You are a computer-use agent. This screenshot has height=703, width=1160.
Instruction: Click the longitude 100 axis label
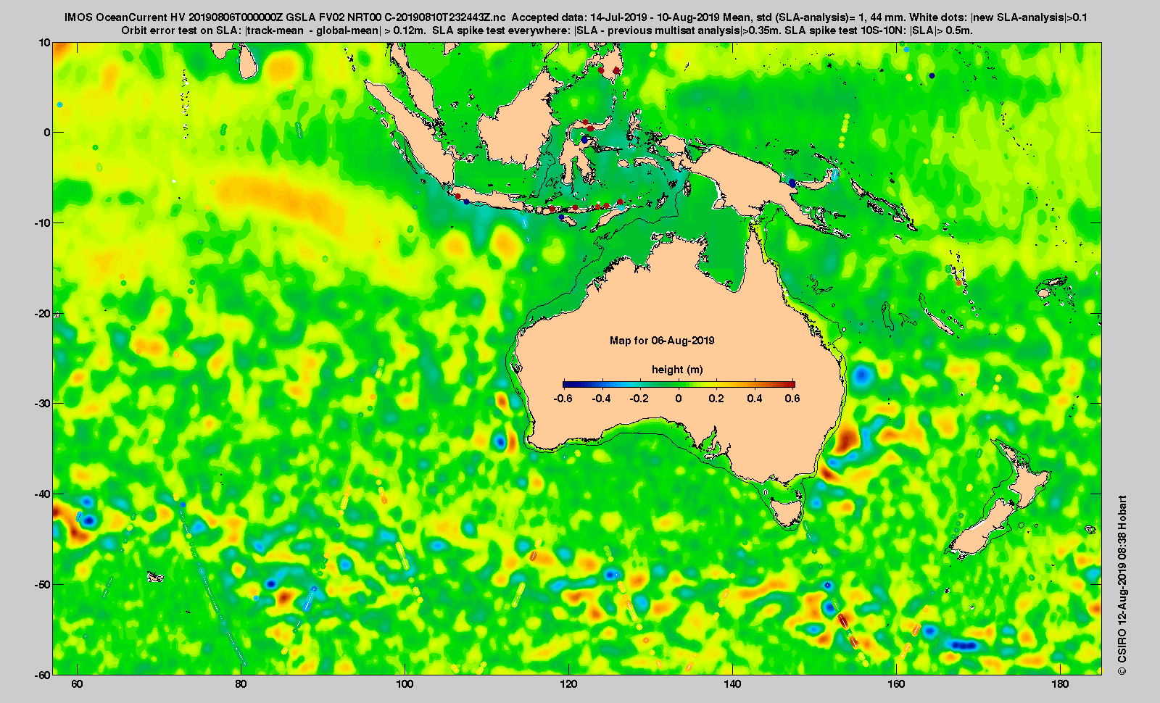click(x=405, y=684)
